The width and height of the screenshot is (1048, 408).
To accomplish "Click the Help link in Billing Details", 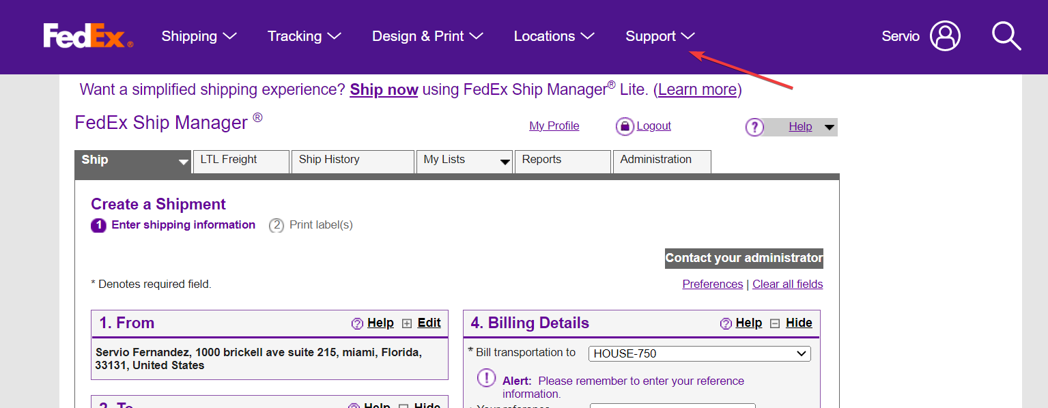I will [x=749, y=323].
